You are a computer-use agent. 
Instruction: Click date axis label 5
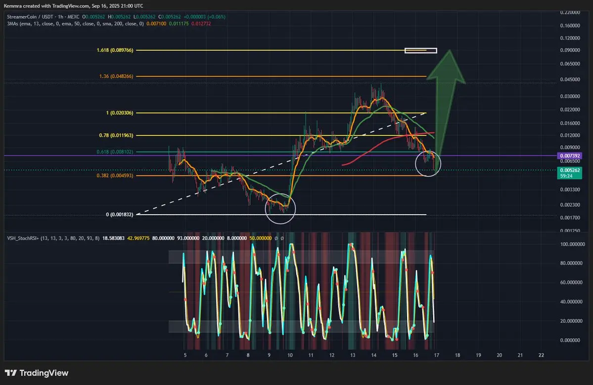pos(185,355)
